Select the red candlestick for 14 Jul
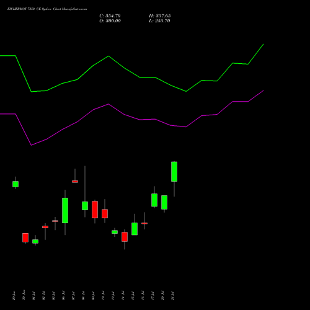This screenshot has width=310, height=310. click(125, 237)
